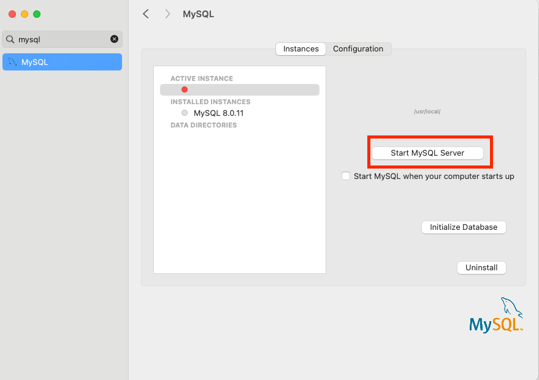This screenshot has height=380, width=539.
Task: Switch to the Configuration tab
Action: (x=358, y=49)
